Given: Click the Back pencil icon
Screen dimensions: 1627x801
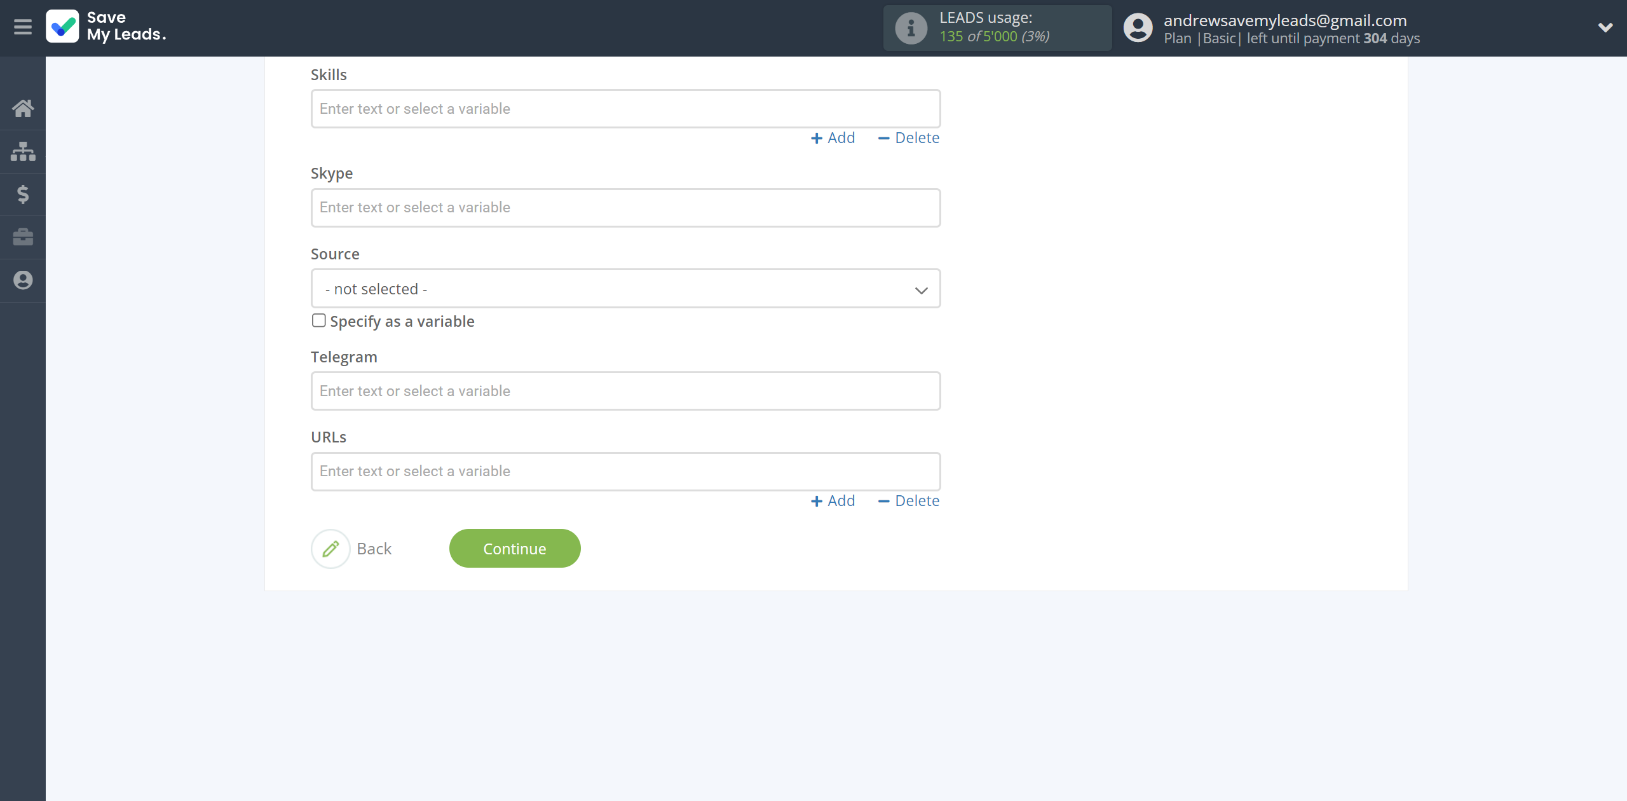Looking at the screenshot, I should point(330,549).
